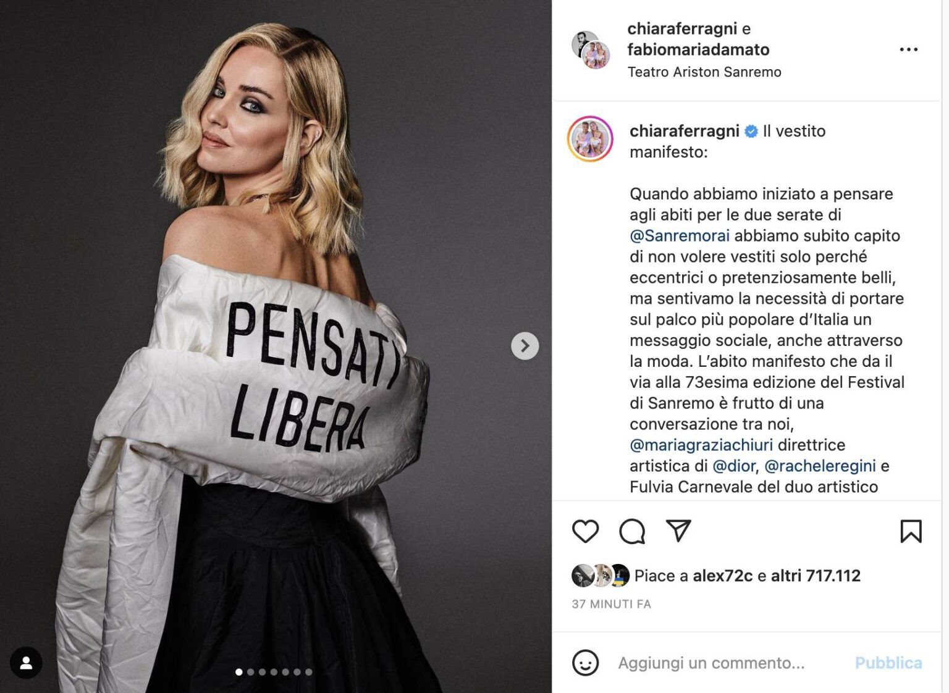Viewport: 949px width, 693px height.
Task: Click the Pubblica button
Action: click(x=888, y=663)
